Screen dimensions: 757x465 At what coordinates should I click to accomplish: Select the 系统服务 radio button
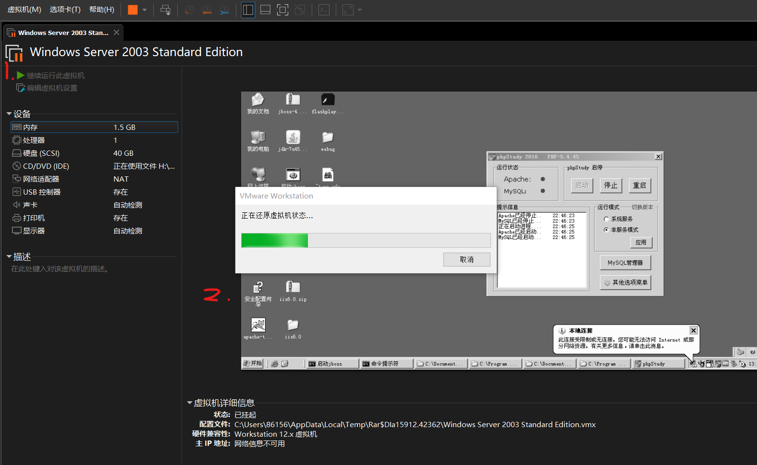click(606, 219)
